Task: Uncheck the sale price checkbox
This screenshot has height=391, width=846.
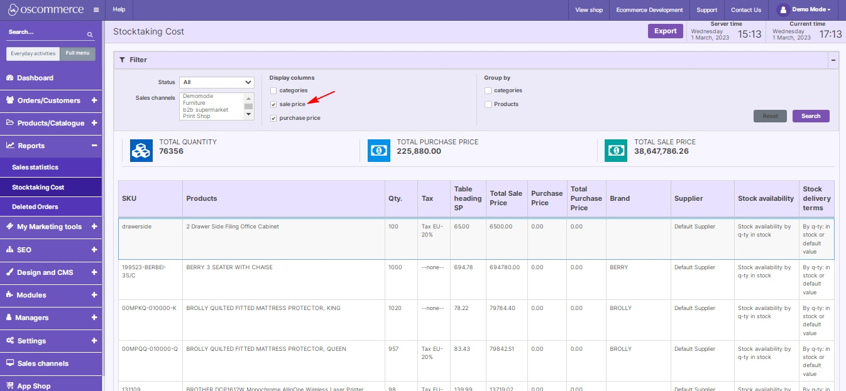Action: click(x=273, y=104)
